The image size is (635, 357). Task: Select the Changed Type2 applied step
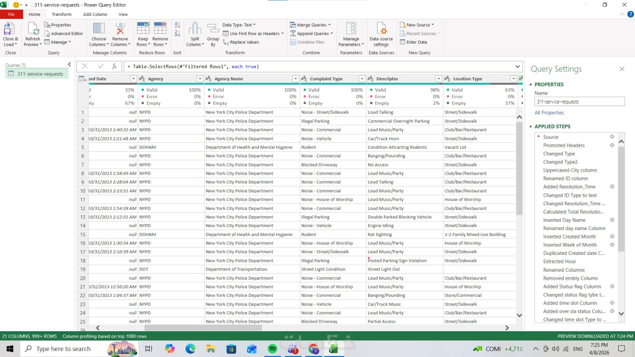560,162
